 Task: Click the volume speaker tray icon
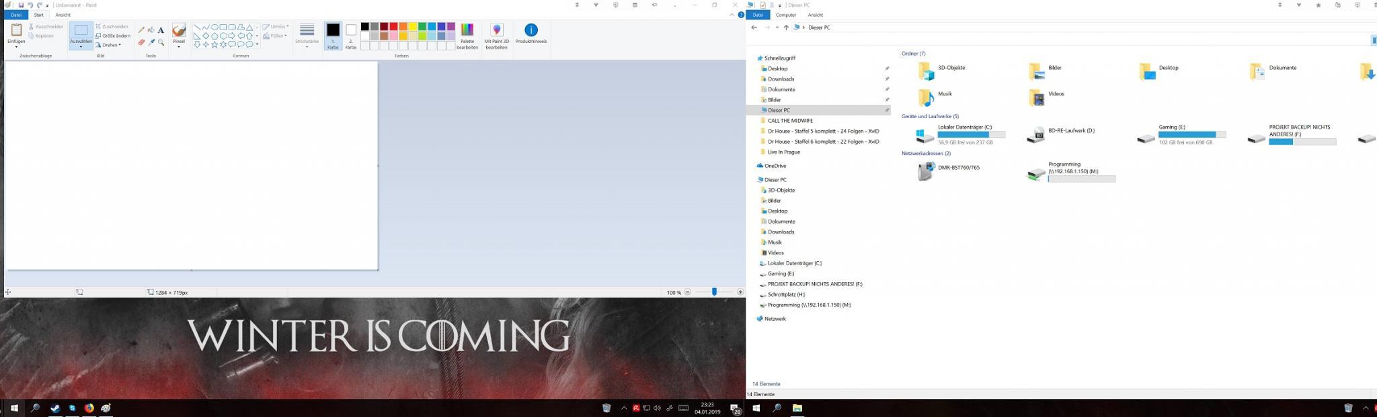[x=657, y=408]
